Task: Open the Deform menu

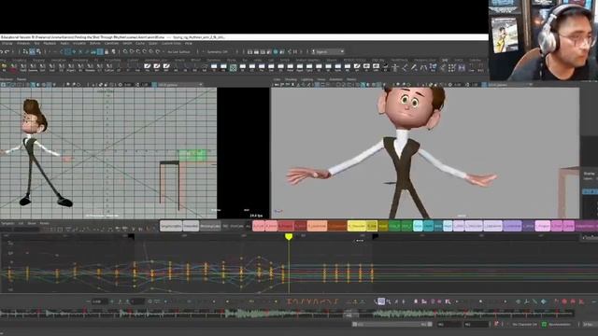Action: 95,44
